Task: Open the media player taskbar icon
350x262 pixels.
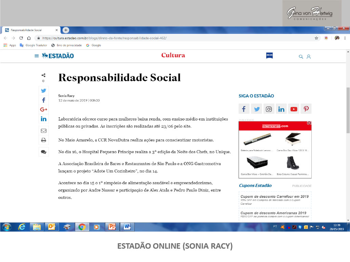Action: [97, 227]
